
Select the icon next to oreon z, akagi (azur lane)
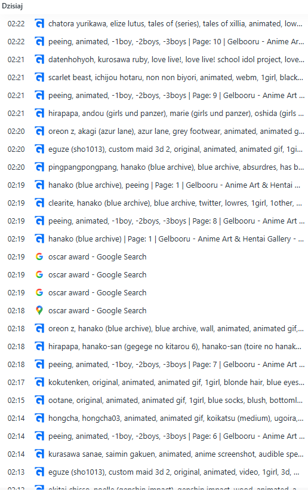(x=39, y=132)
